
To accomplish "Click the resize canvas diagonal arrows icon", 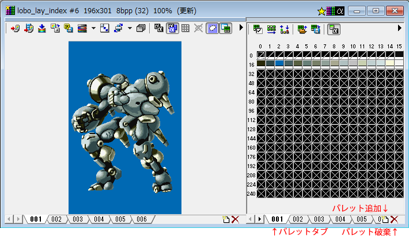I will tap(105, 28).
